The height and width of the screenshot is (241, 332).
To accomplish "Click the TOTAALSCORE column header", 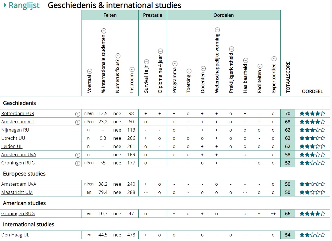I will click(288, 77).
